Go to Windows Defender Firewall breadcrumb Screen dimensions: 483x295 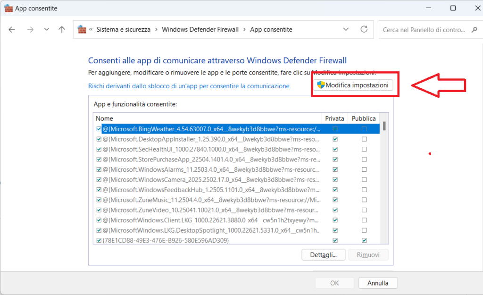200,29
